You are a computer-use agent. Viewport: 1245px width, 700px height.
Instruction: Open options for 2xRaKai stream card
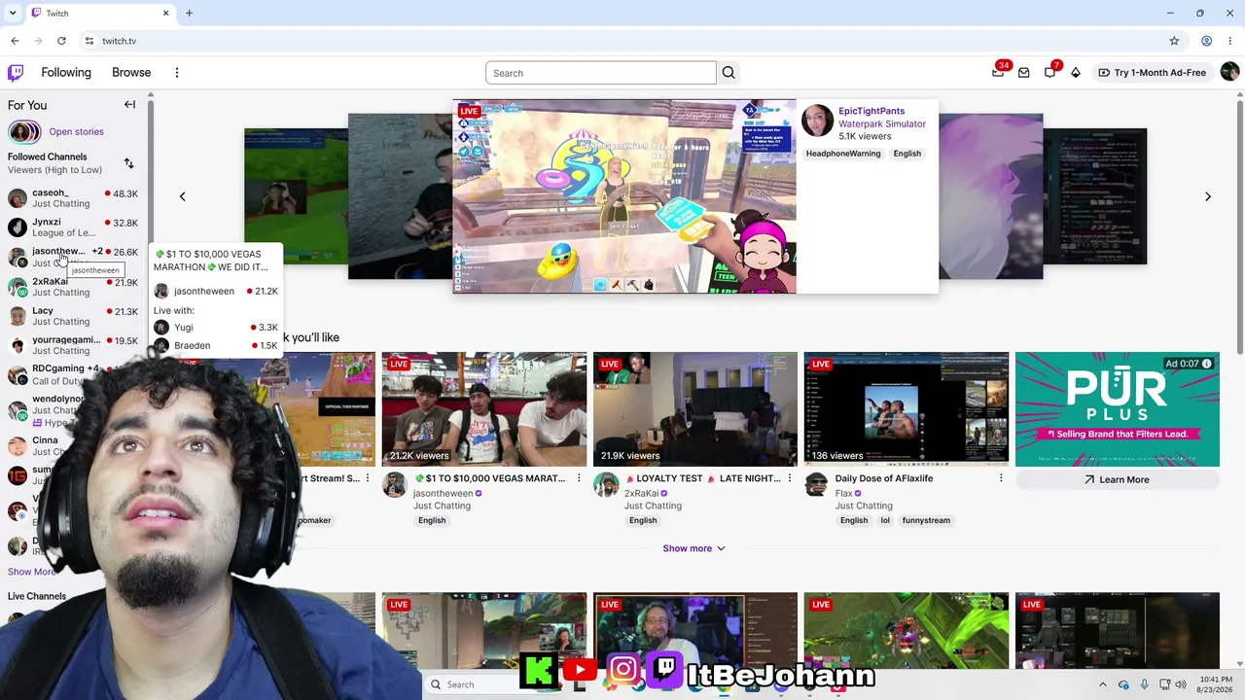pos(789,478)
